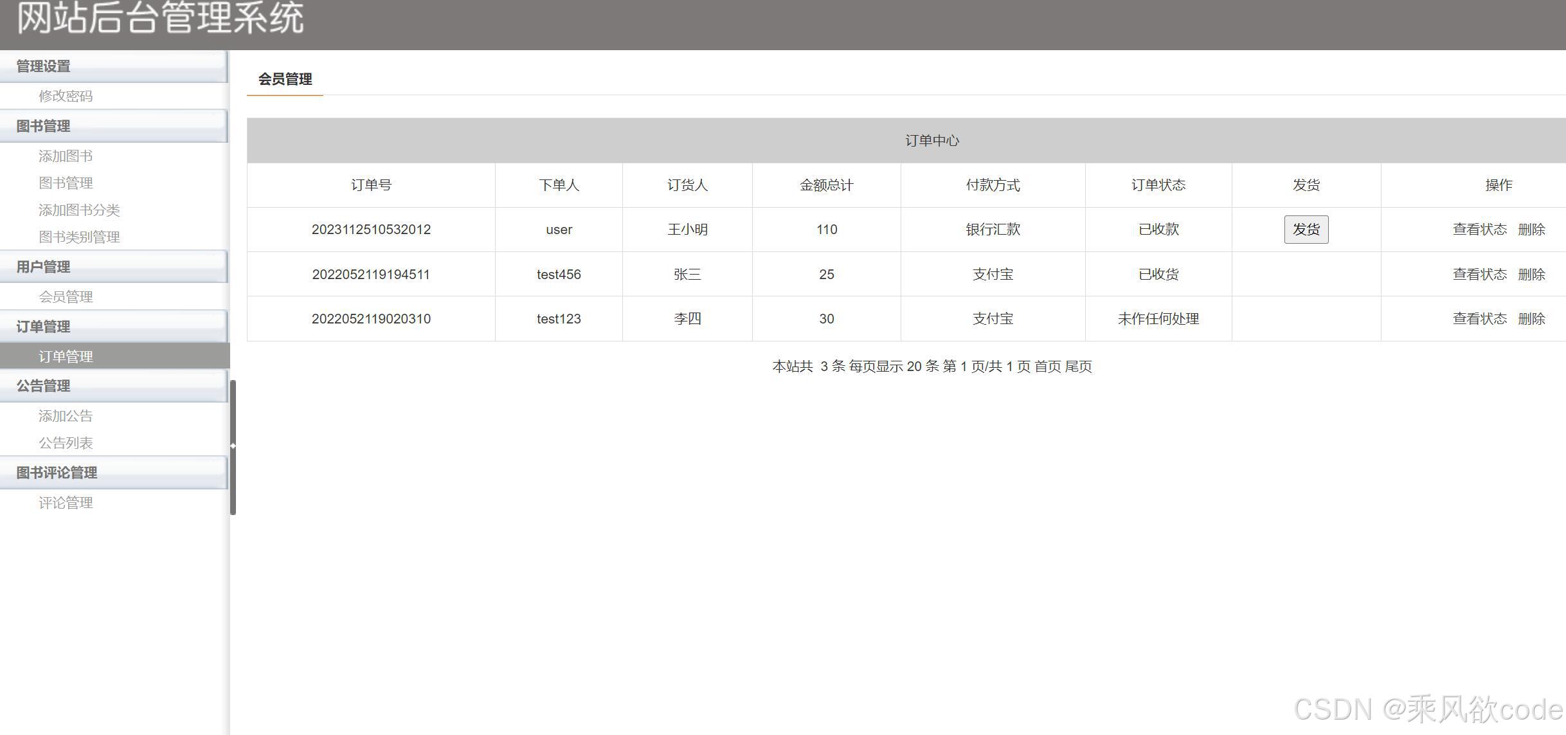Image resolution: width=1566 pixels, height=735 pixels.
Task: Delete order placed by test456
Action: (1531, 275)
